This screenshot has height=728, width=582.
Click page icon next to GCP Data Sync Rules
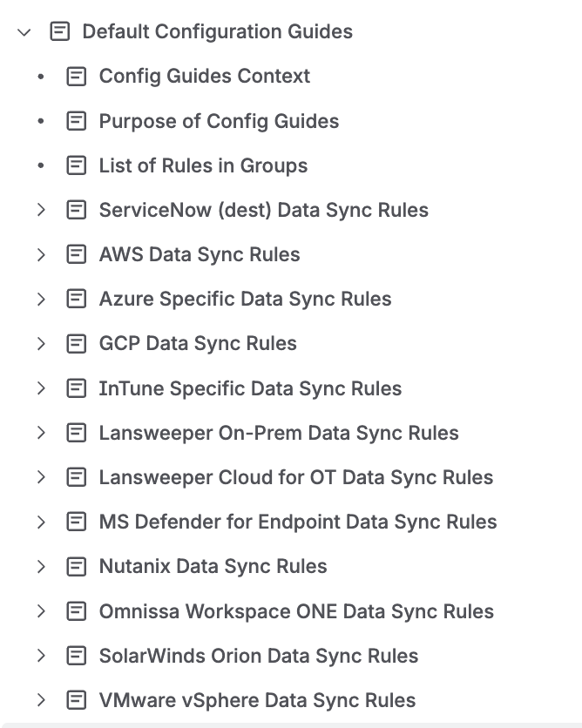click(77, 343)
